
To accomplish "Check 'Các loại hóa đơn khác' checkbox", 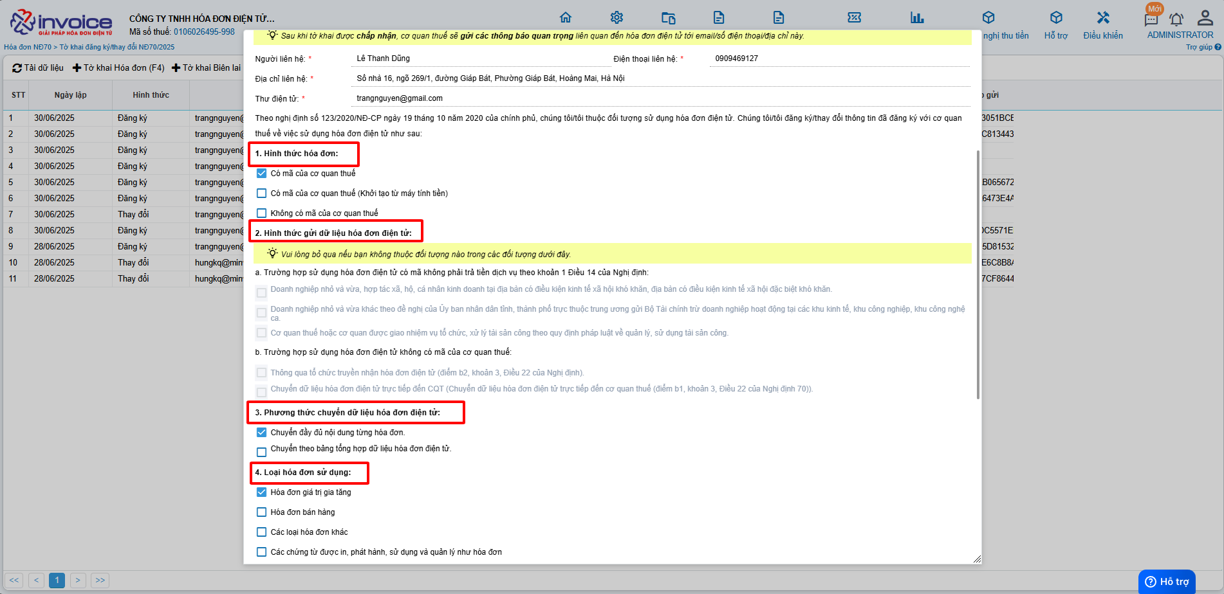I will (261, 532).
